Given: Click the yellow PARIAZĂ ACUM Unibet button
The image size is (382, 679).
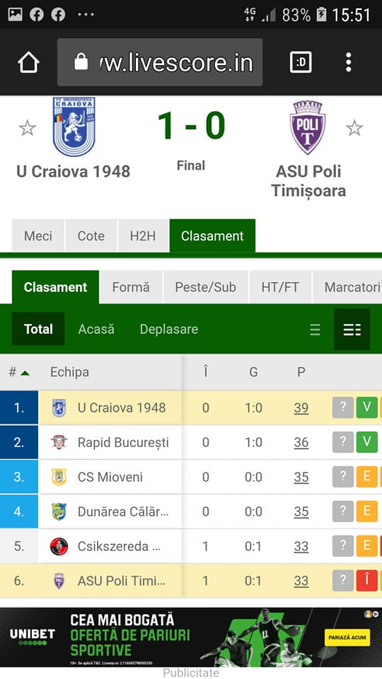Looking at the screenshot, I should click(x=347, y=637).
